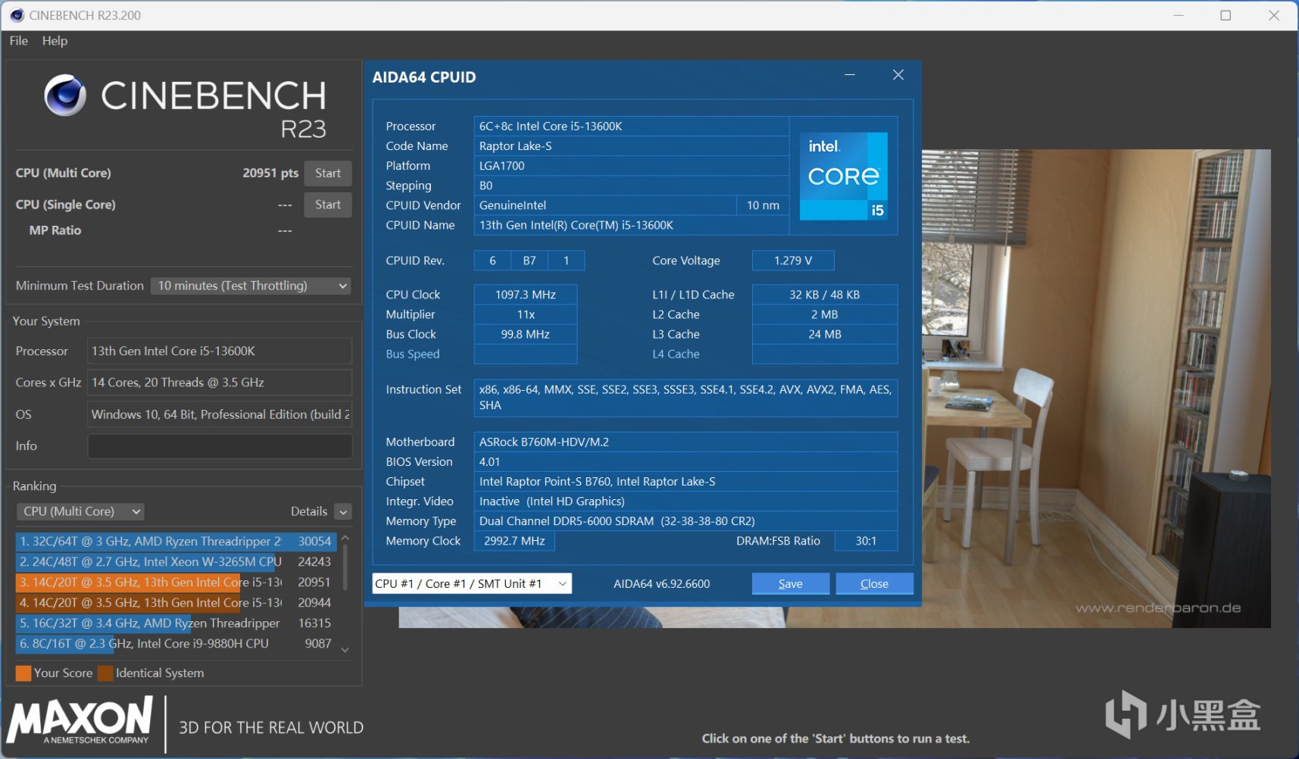This screenshot has width=1299, height=759.
Task: Click the L4 Cache label
Action: (676, 354)
